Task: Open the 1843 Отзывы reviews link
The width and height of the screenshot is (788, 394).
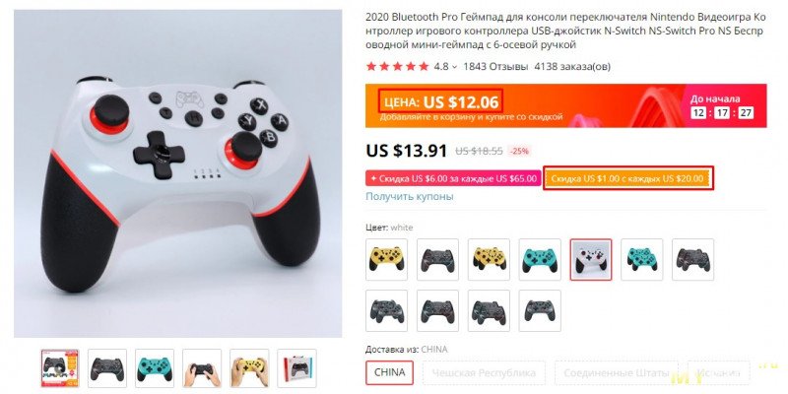Action: (495, 66)
